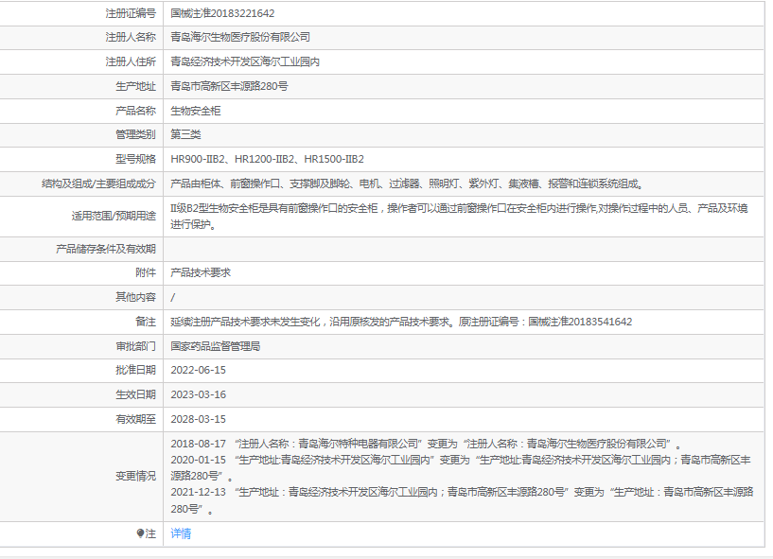Viewport: 773px width, 559px height.
Task: Click approval date 2022-06-15
Action: click(198, 370)
